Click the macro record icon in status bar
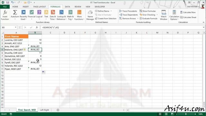Viewport: 206px width, 116px height. tap(11, 114)
